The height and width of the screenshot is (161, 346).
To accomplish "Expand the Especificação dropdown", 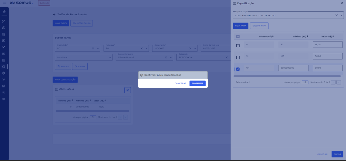I will 341,15.
